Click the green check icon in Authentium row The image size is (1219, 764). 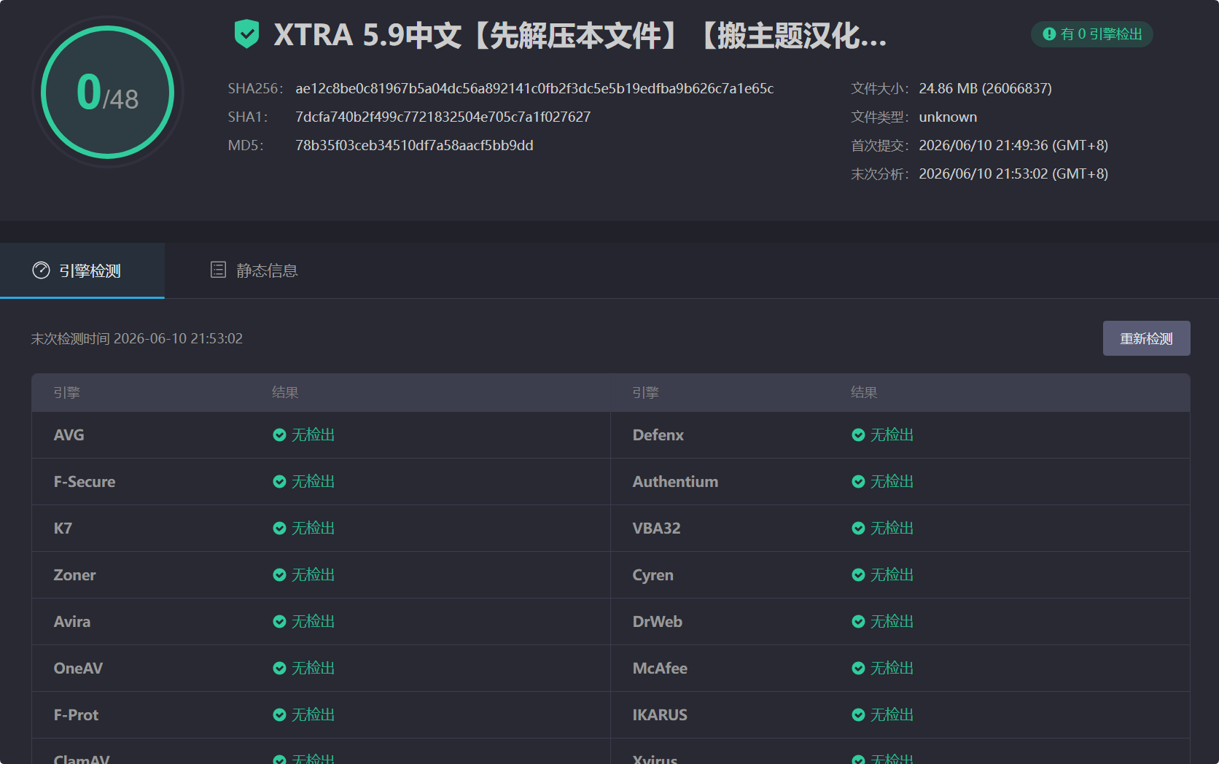(x=858, y=482)
